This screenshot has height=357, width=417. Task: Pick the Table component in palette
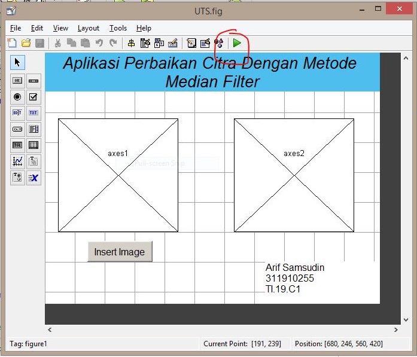pyautogui.click(x=34, y=145)
